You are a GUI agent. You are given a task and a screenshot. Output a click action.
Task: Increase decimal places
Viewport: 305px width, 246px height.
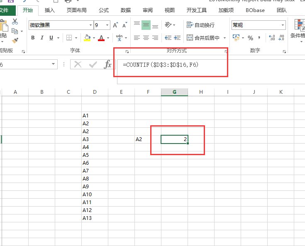point(272,37)
